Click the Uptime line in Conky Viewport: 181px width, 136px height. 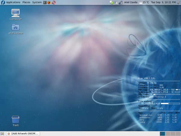(148, 83)
